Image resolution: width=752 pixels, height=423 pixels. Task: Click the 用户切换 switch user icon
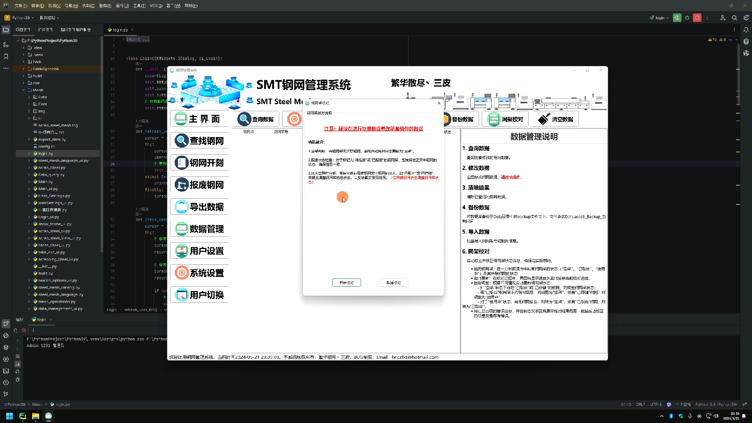[x=199, y=295]
